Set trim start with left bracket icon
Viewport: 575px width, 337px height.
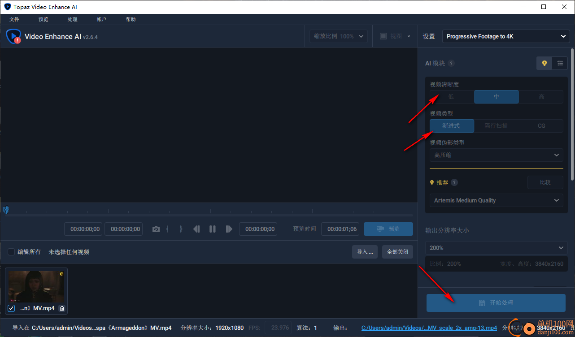point(167,229)
